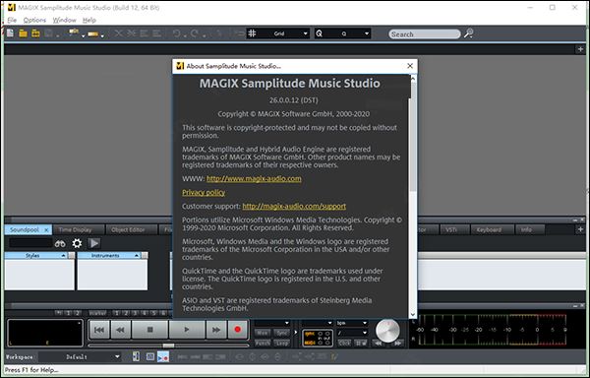Switch to the Keyboard tab
Viewport: 590px width, 378px height.
pos(493,229)
